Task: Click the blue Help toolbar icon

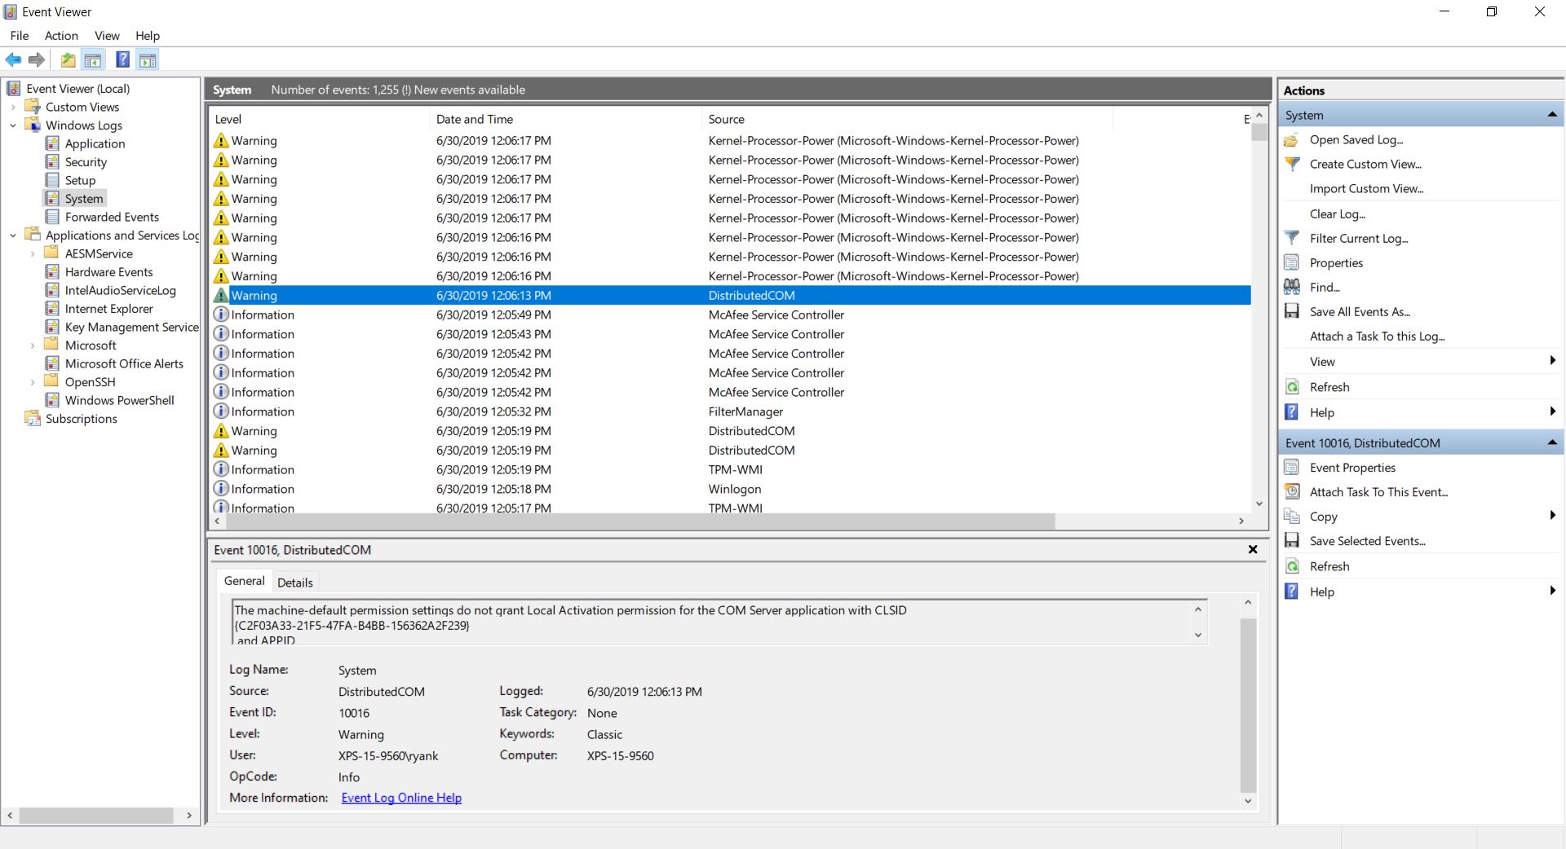Action: [122, 59]
